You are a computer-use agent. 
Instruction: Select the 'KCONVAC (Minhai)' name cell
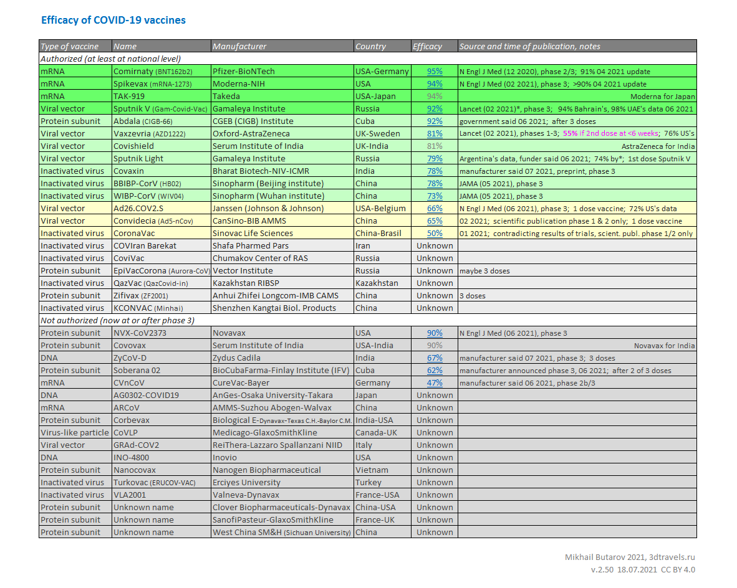coord(161,308)
